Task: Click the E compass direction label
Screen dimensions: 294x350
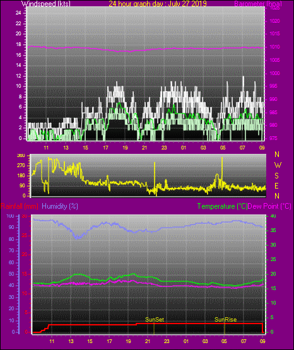Action: (x=276, y=186)
